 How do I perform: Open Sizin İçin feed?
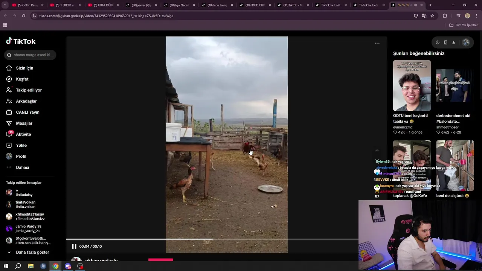(x=24, y=68)
